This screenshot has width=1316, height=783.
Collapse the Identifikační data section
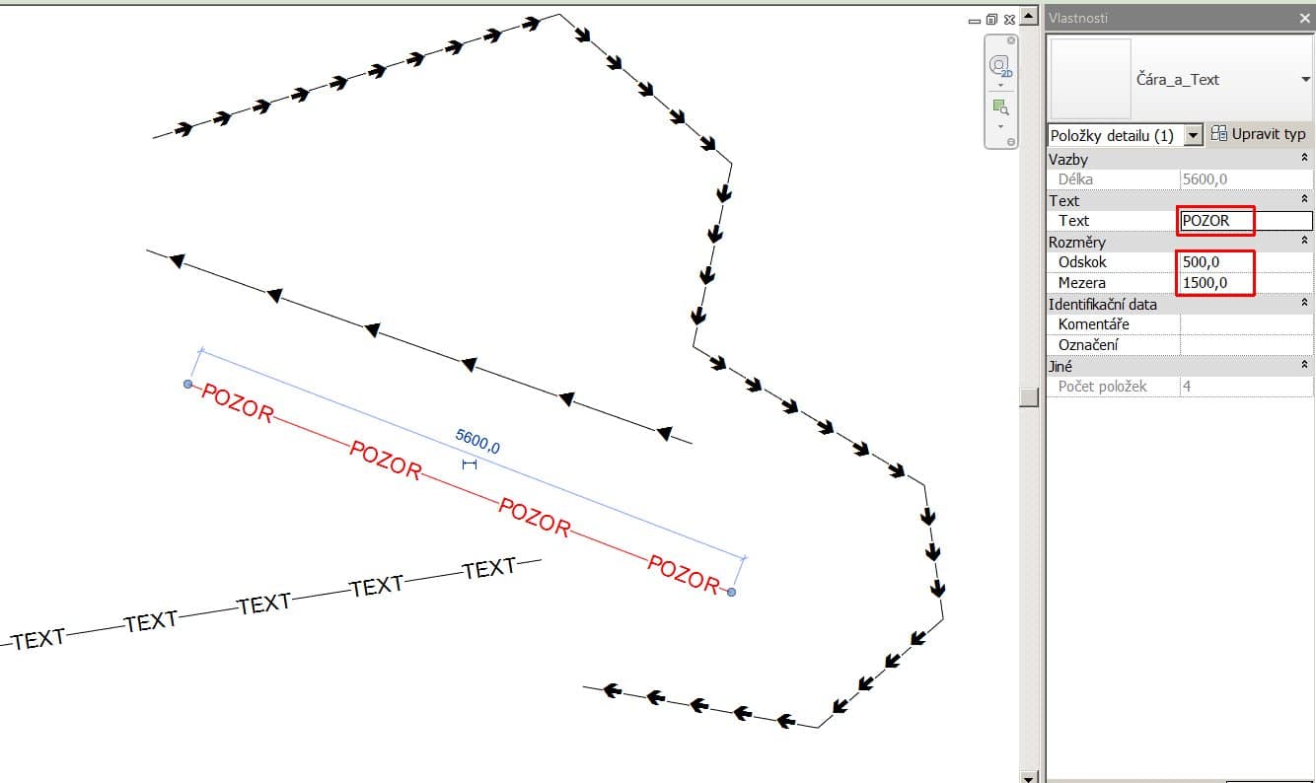pyautogui.click(x=1304, y=304)
